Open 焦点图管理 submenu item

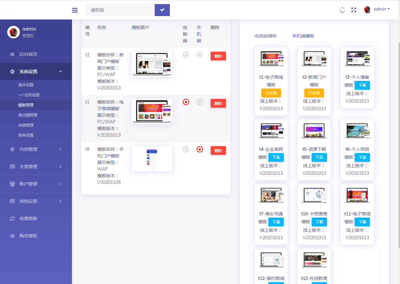tap(28, 115)
